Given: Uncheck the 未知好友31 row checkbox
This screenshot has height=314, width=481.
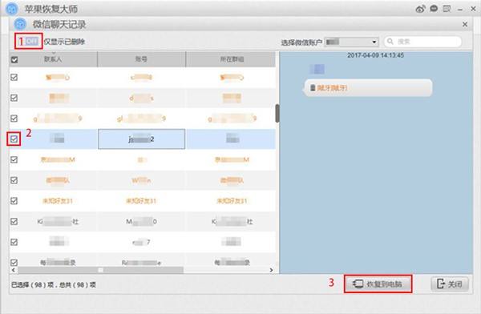Looking at the screenshot, I should coord(14,201).
